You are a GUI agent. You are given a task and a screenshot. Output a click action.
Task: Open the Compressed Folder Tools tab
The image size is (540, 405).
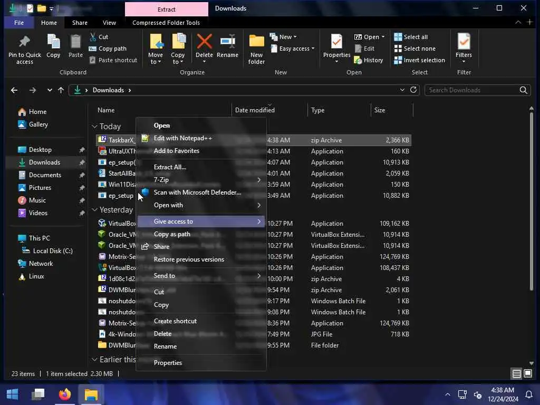click(x=166, y=23)
